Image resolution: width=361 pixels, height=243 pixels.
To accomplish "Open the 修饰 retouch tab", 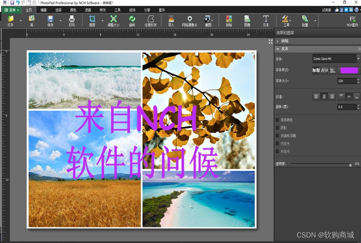I will (x=132, y=10).
